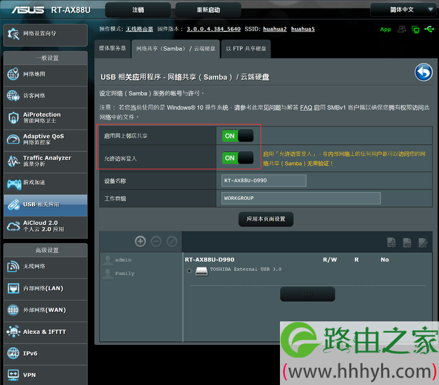
Task: Open Guest Network (访客网络) page
Action: pos(45,95)
